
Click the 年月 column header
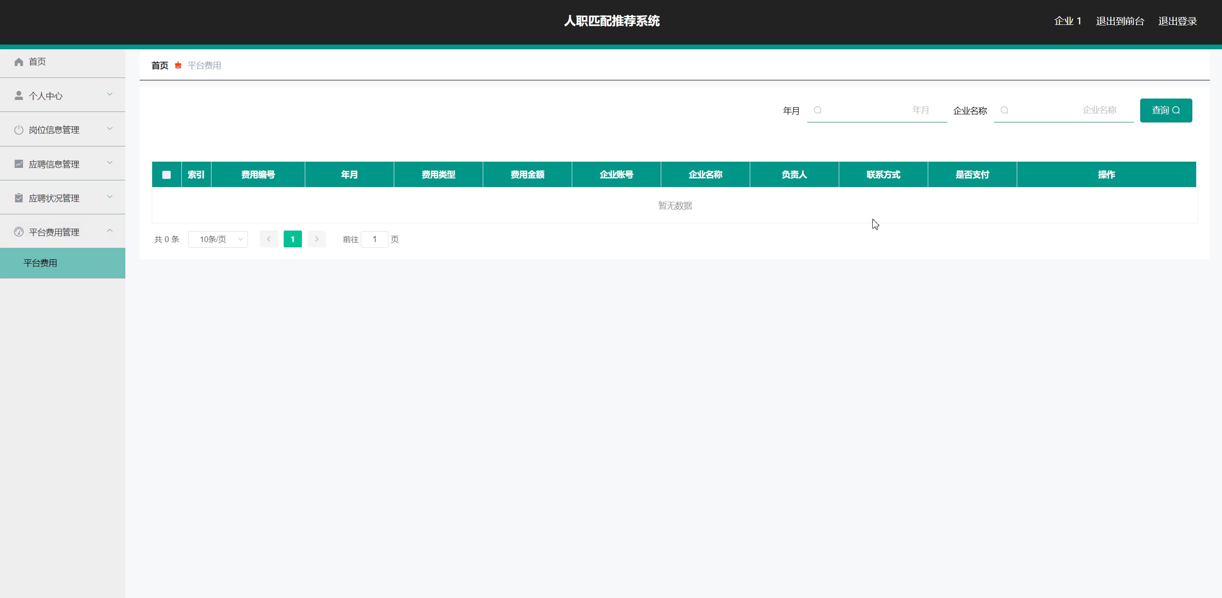pyautogui.click(x=349, y=175)
